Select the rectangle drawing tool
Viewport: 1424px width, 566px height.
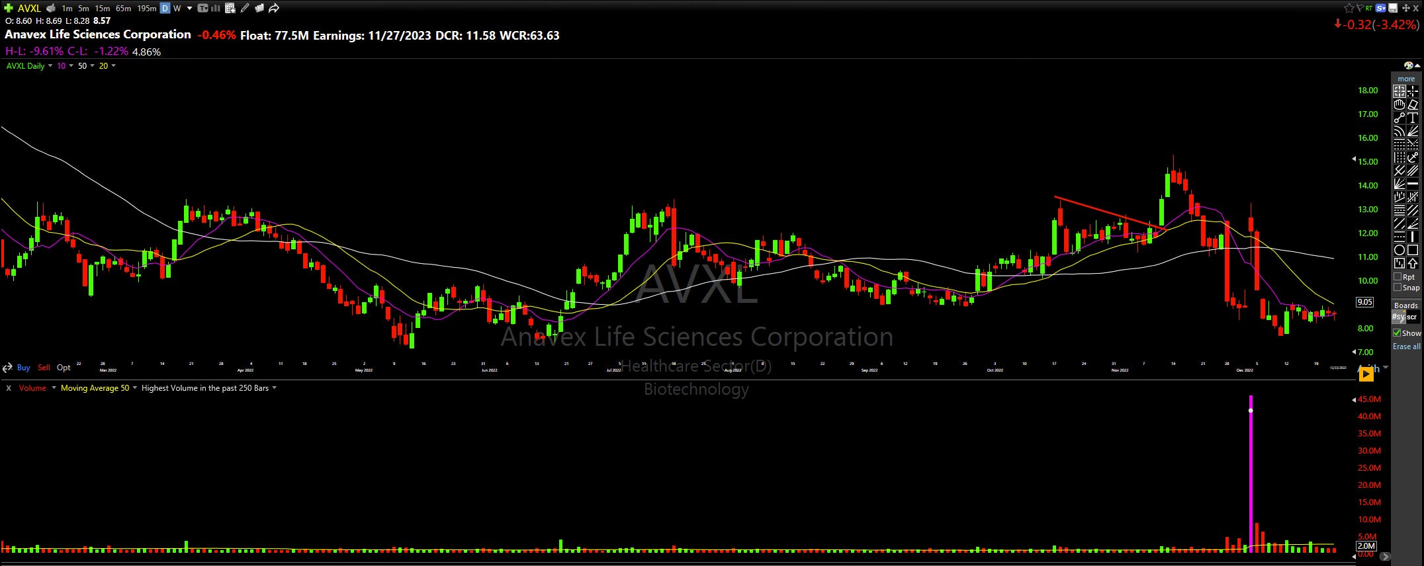point(1413,249)
